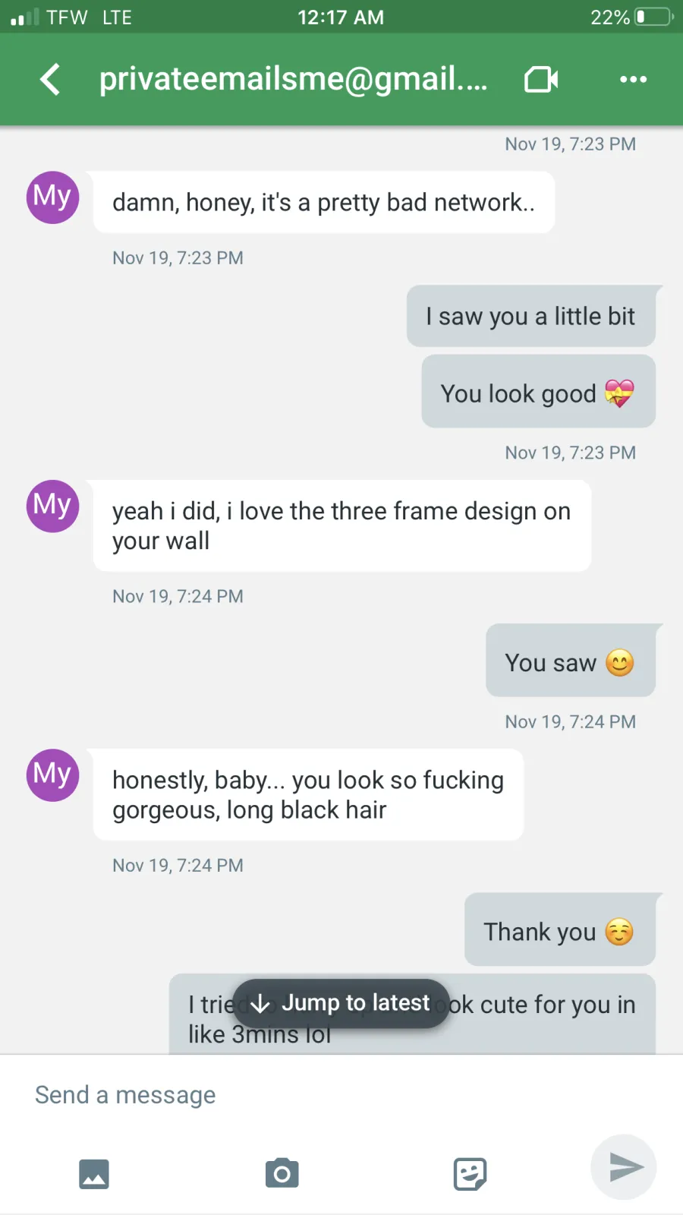The image size is (683, 1215).
Task: Jump to latest messages
Action: [341, 1003]
